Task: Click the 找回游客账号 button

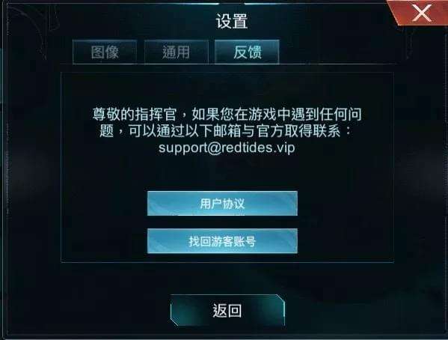Action: click(222, 241)
